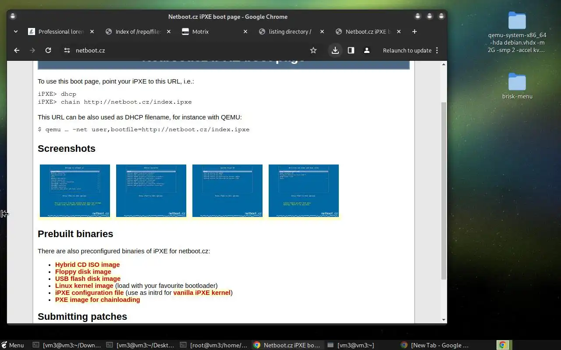561x350 pixels.
Task: Open the iPXE configuration file link
Action: point(89,293)
